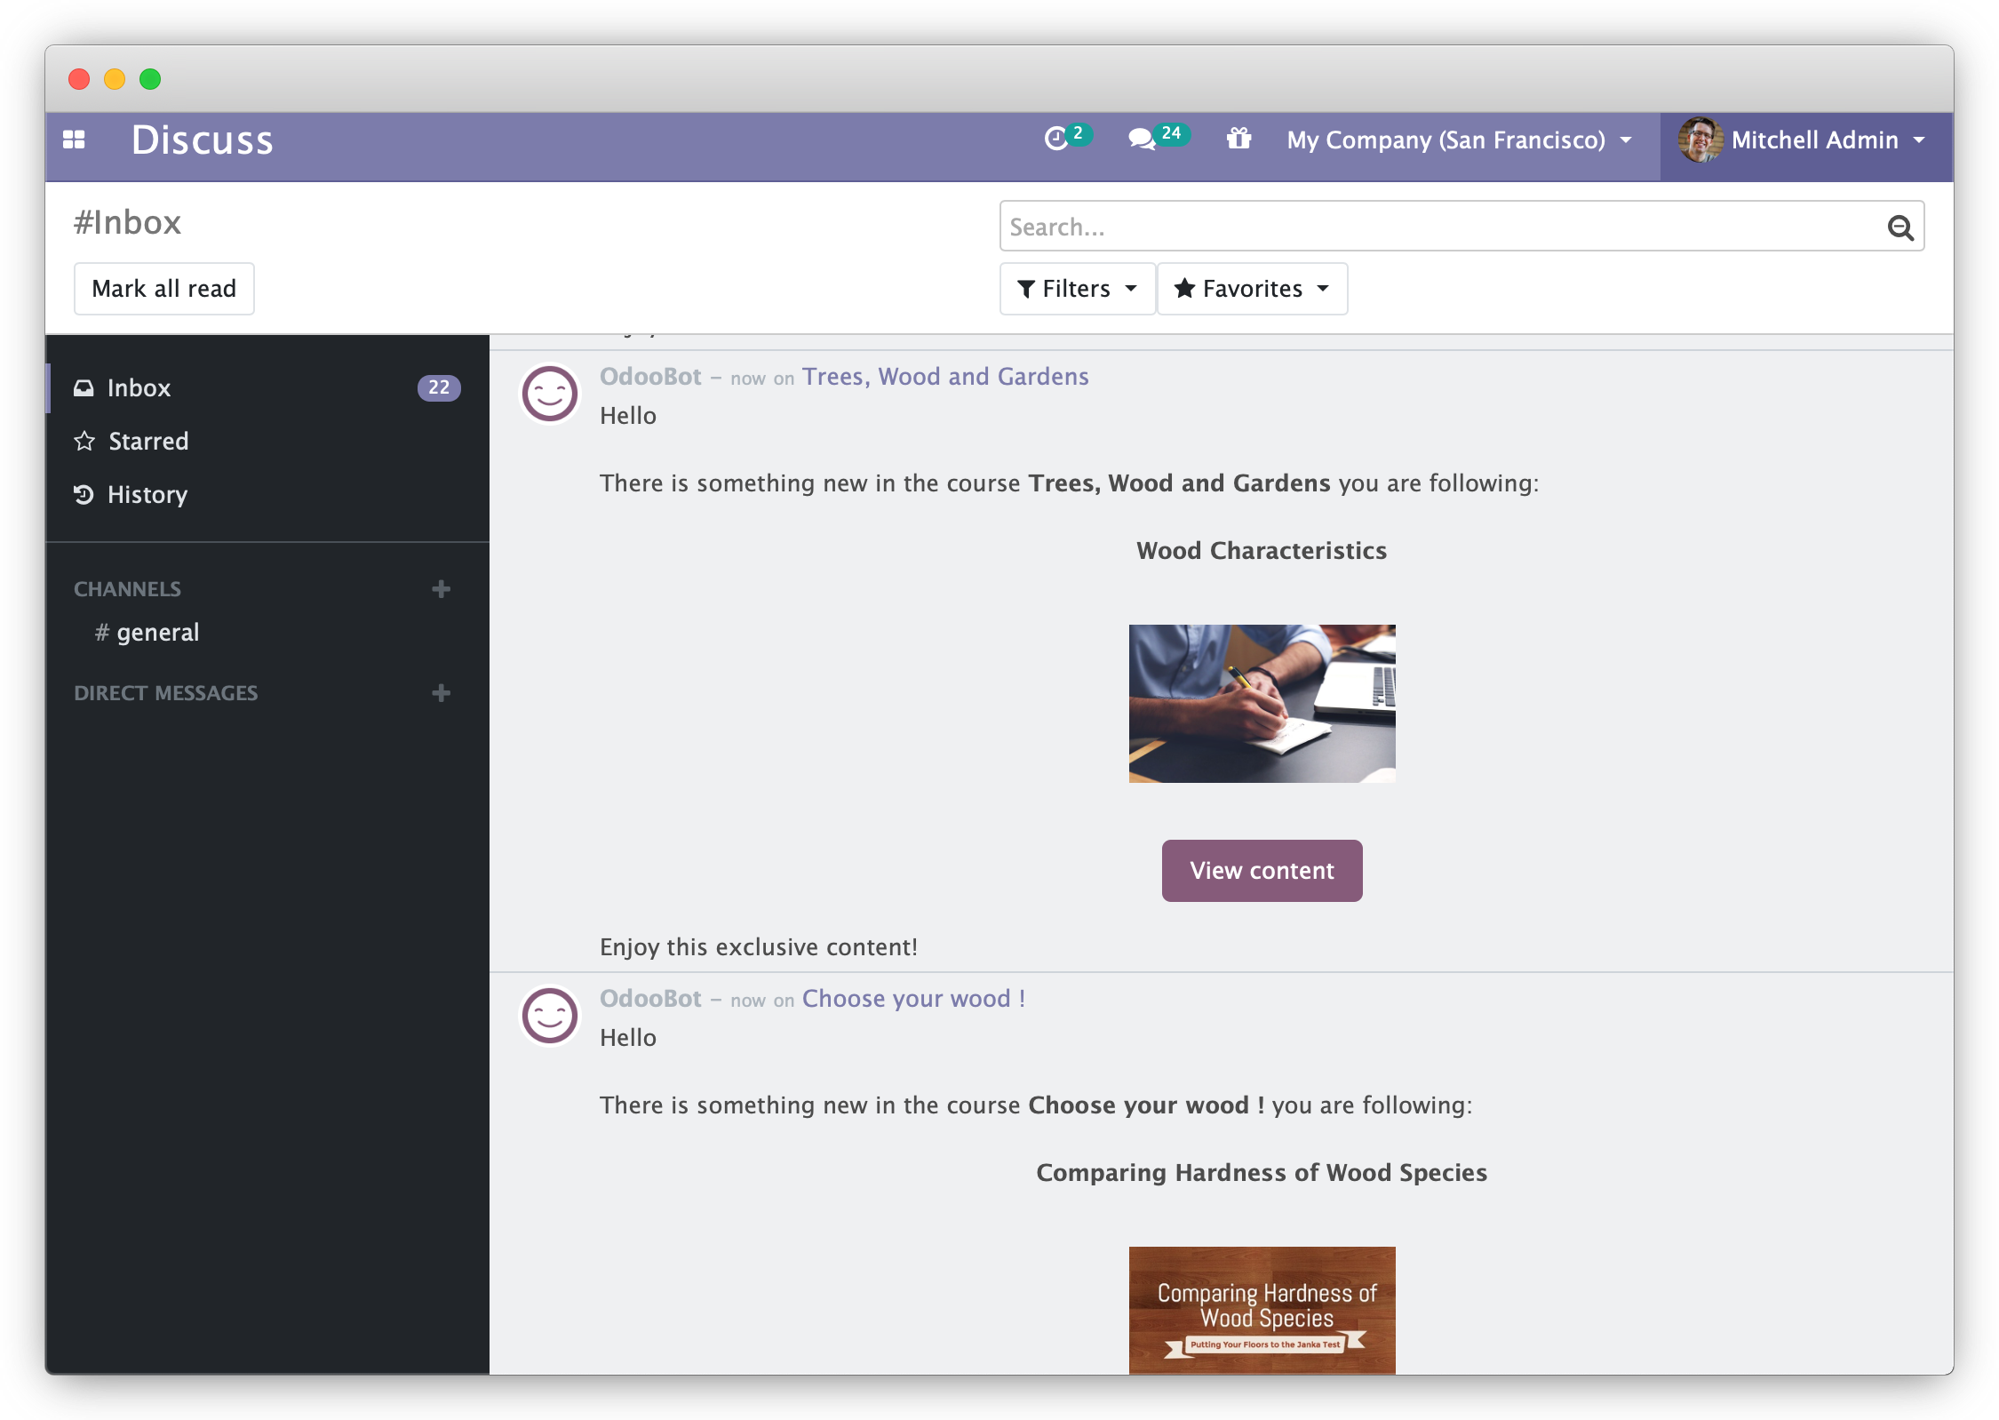Screen dimensions: 1999x1420
Task: Select Starred in the sidebar
Action: tap(147, 441)
